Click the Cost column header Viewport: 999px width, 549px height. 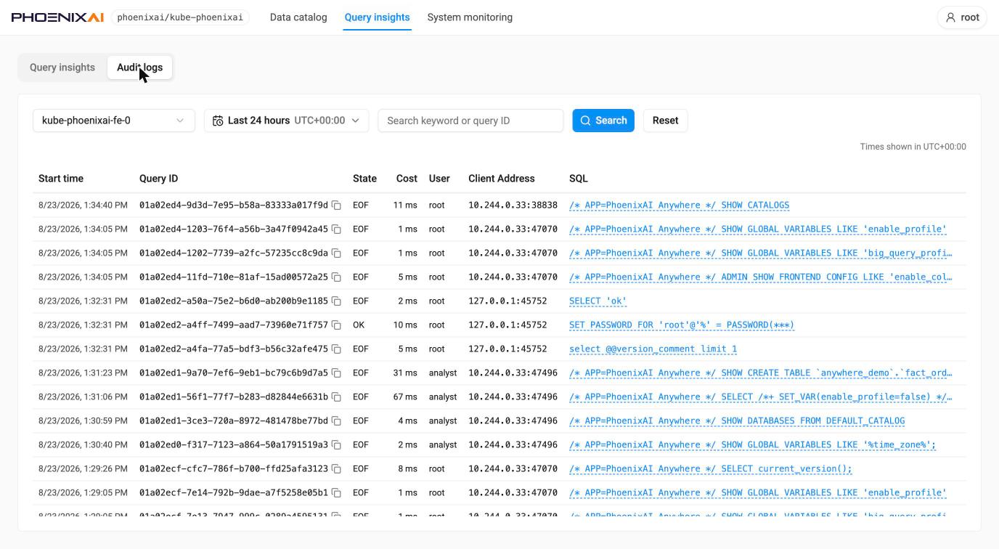point(407,179)
